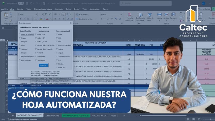Click the Format Painter brush icon
Screen dimensions: 215x121
[11, 21]
